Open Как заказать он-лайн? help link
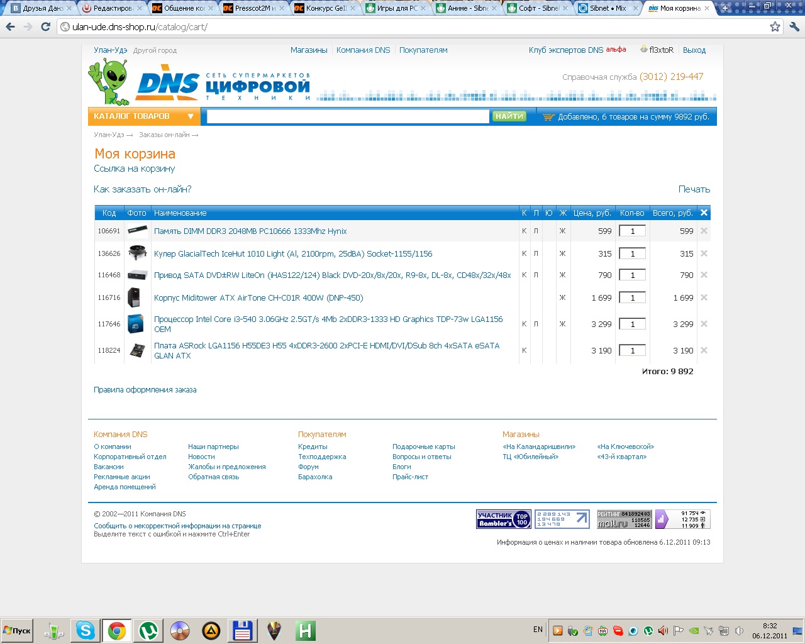Image resolution: width=805 pixels, height=644 pixels. pos(143,189)
